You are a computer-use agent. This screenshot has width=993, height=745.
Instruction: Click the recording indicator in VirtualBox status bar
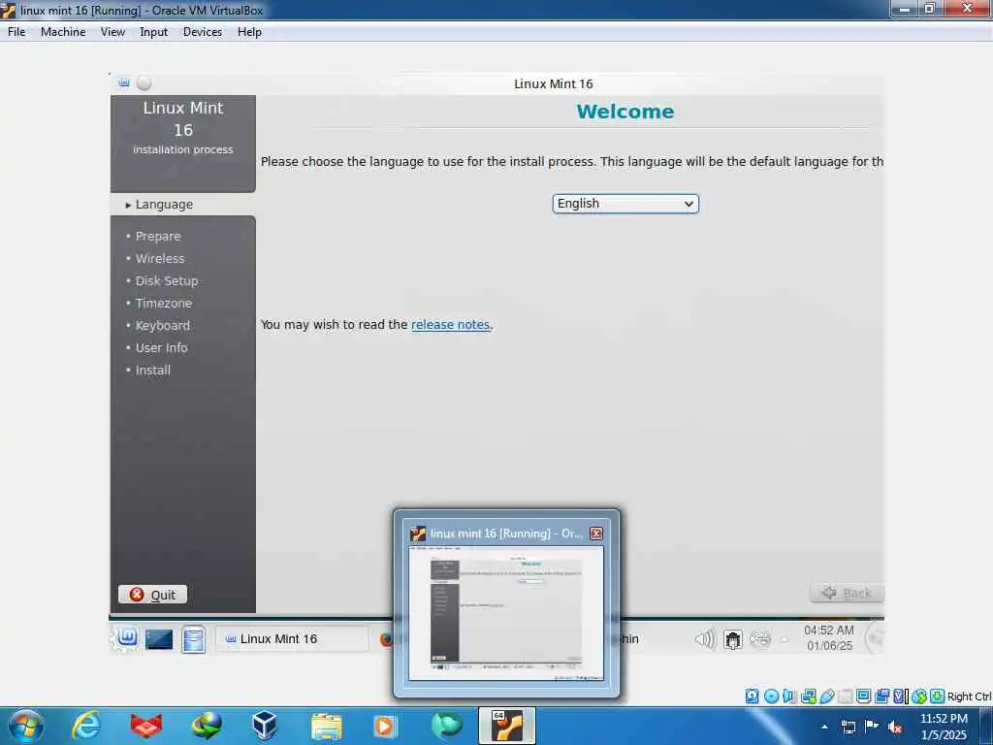click(881, 696)
